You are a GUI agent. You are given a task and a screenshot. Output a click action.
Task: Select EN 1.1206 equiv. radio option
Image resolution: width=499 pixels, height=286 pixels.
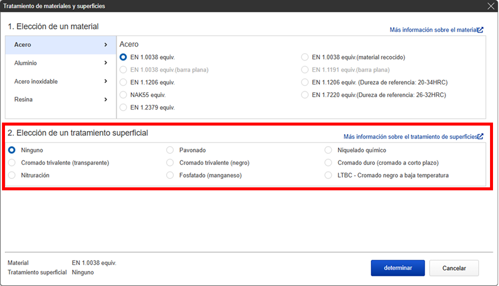click(123, 82)
